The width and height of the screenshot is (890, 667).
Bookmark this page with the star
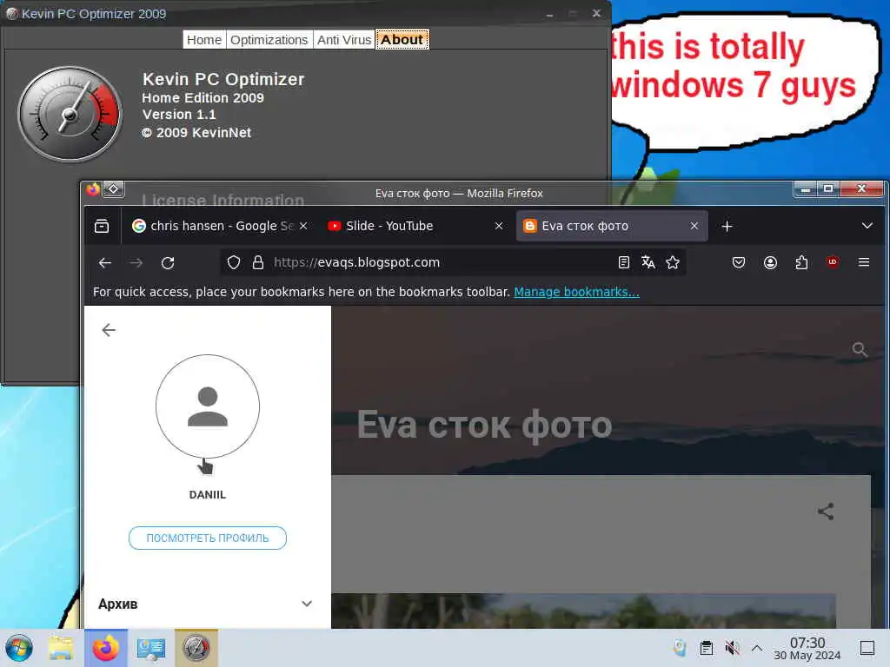click(x=673, y=262)
